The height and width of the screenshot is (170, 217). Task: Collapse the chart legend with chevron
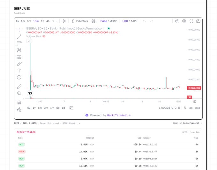click(x=29, y=41)
